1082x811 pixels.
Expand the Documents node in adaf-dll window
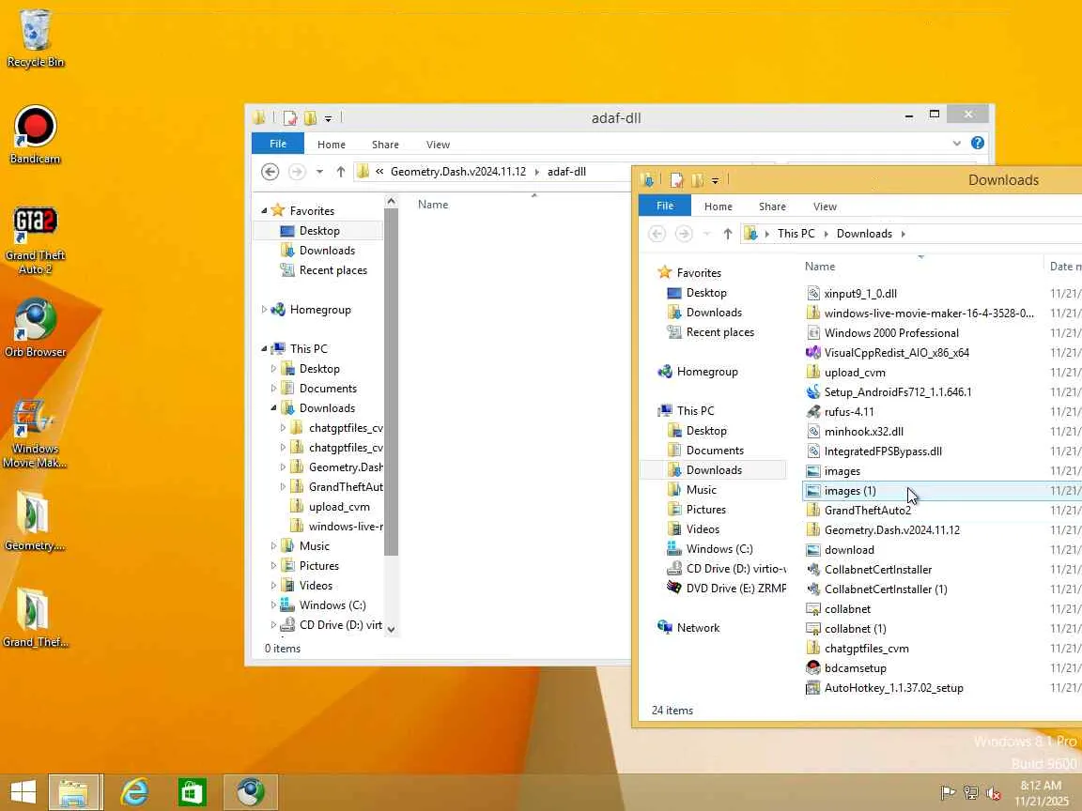[274, 389]
